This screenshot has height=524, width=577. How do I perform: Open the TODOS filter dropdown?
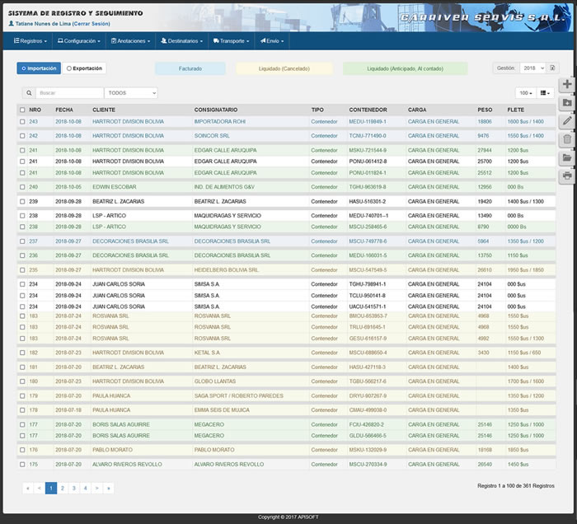[x=131, y=93]
